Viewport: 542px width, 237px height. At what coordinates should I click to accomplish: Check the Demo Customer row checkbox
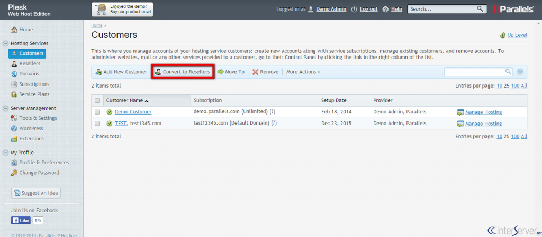click(97, 112)
